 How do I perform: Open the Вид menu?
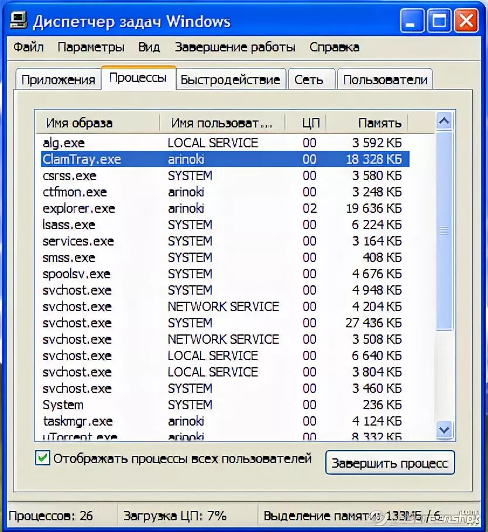coord(149,47)
